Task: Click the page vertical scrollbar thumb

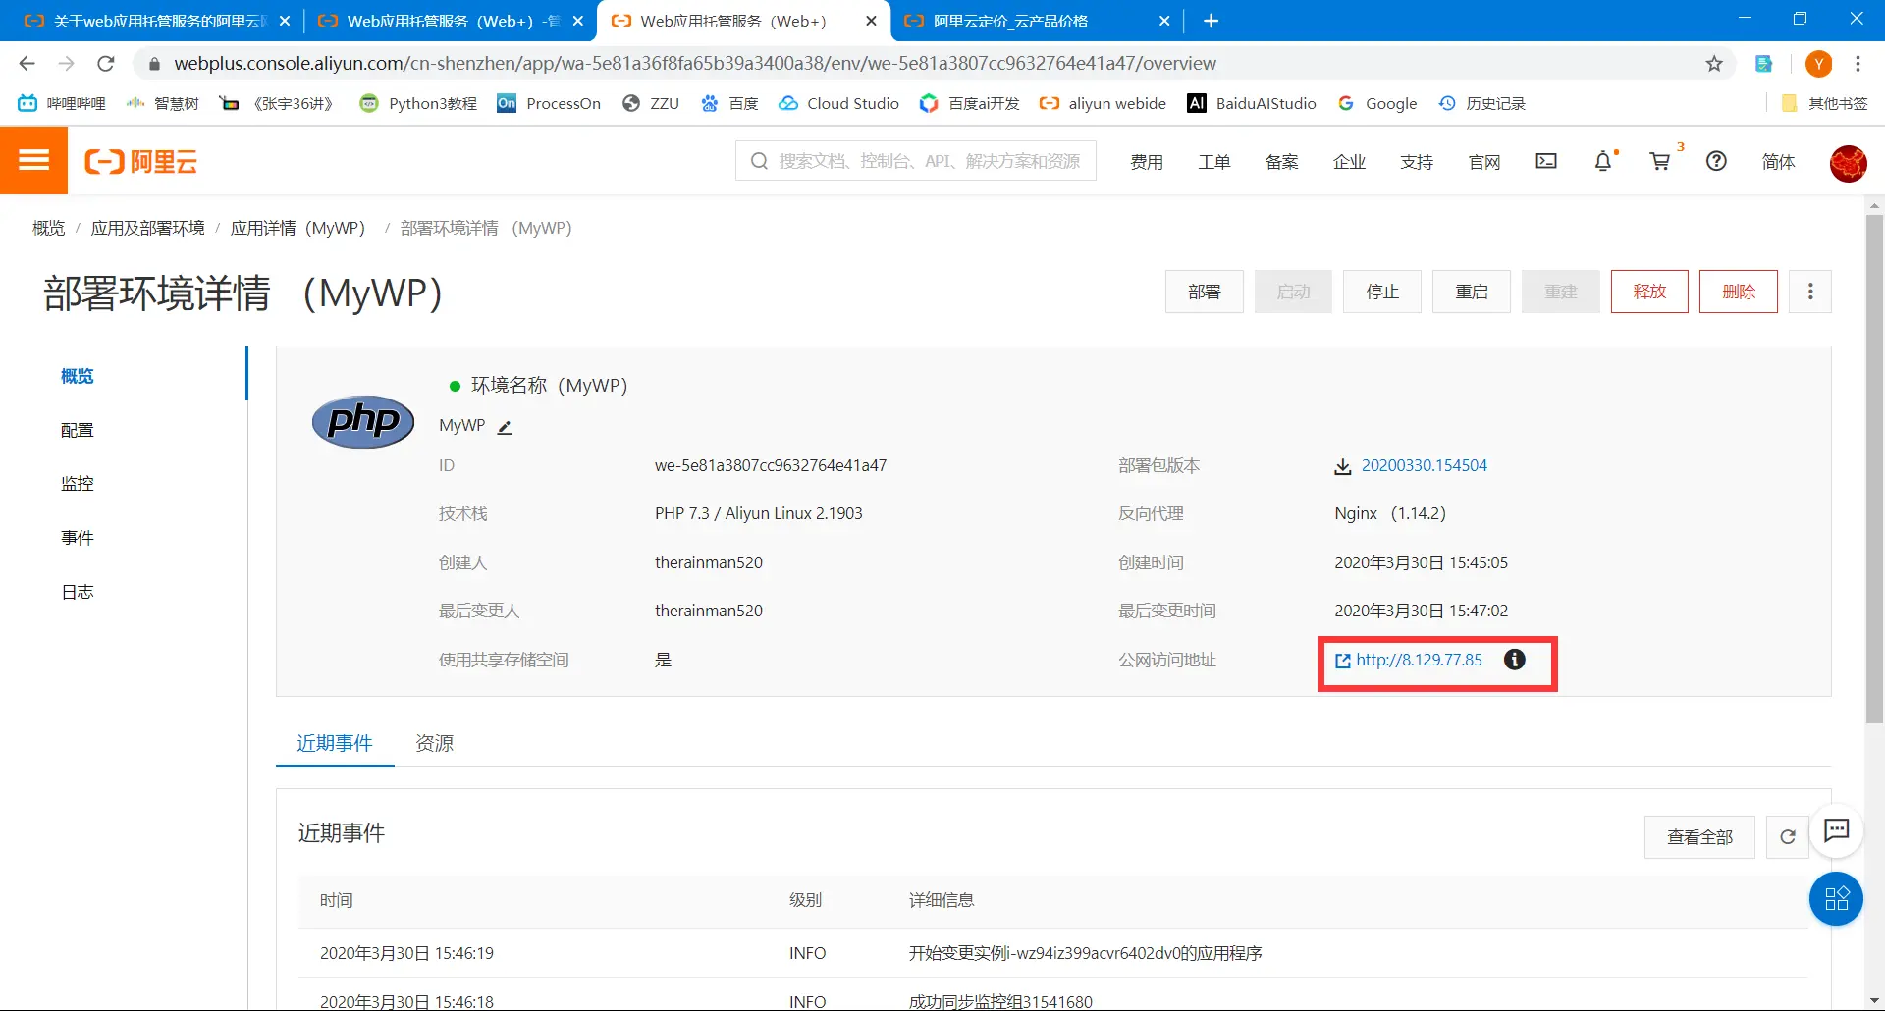Action: pos(1874,467)
